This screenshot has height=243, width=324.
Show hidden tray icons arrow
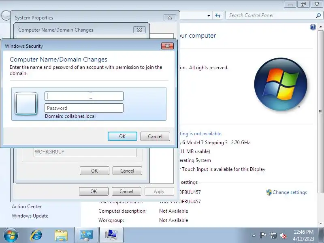click(254, 235)
